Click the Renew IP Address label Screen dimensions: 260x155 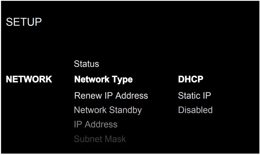(x=111, y=96)
